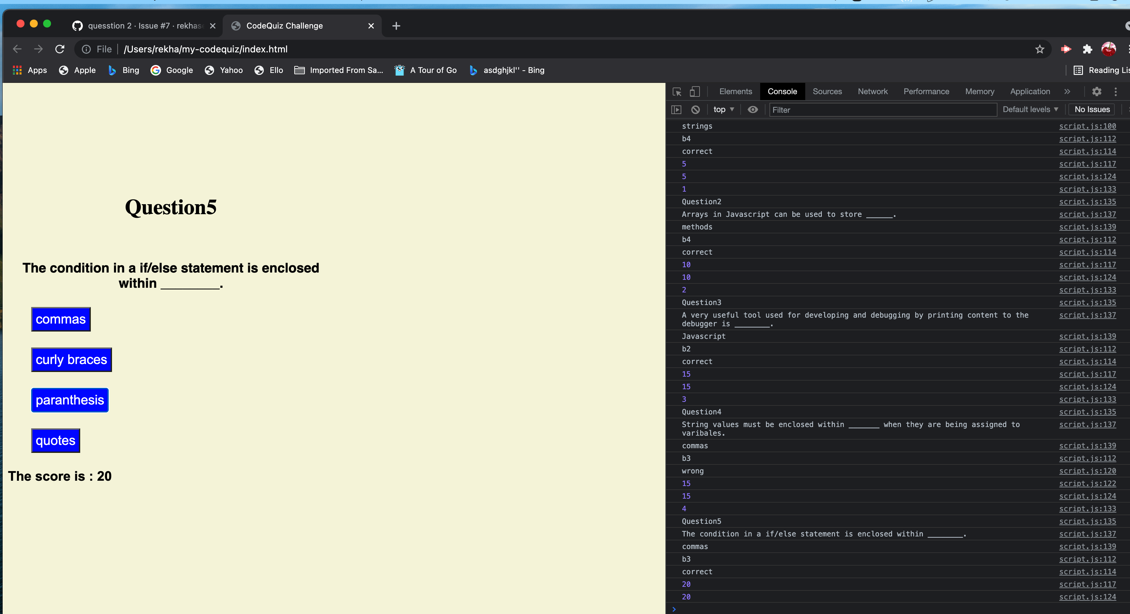Open the script.js:100 source link
This screenshot has width=1130, height=614.
tap(1088, 126)
